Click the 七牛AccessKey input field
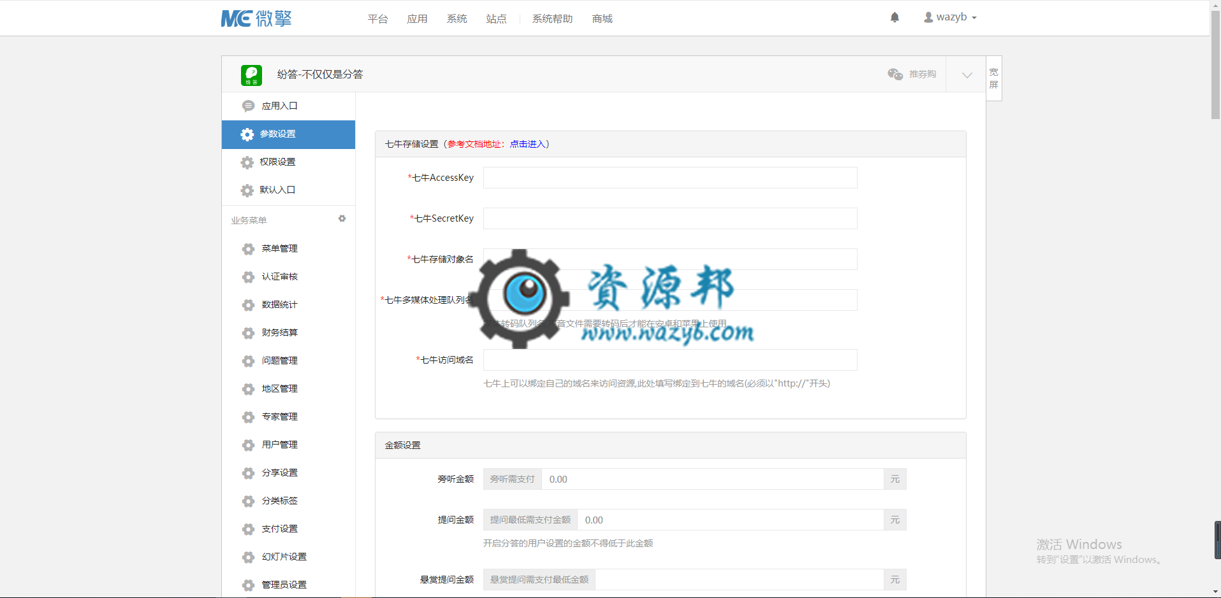This screenshot has height=598, width=1221. click(670, 178)
